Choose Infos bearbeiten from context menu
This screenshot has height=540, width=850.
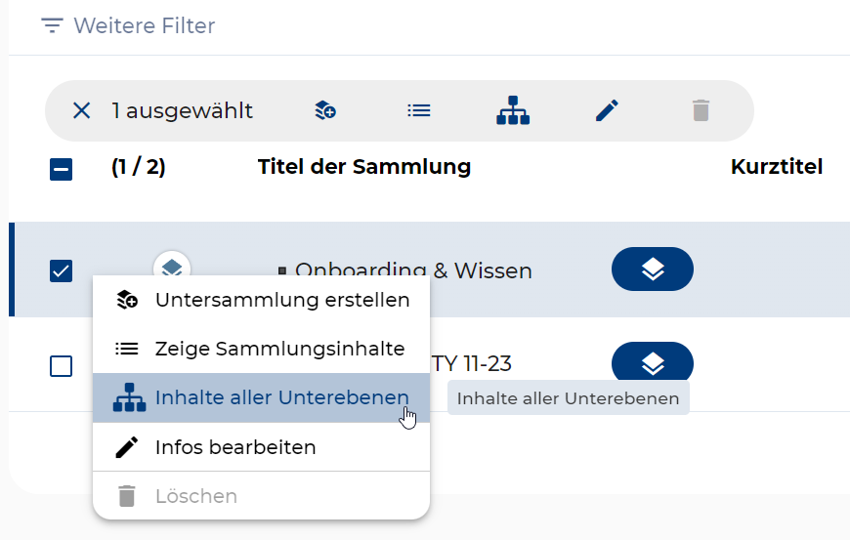click(235, 447)
